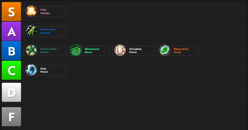This screenshot has width=248, height=130.
Task: Click the Restoration Druid text label
Action: click(181, 51)
